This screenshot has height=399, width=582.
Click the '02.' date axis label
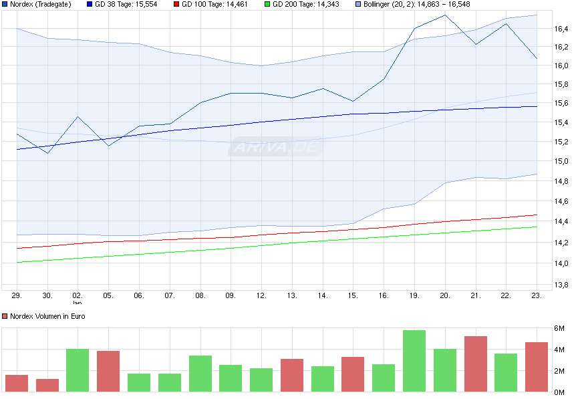coord(78,295)
